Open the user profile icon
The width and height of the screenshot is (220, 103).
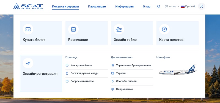tap(202, 6)
